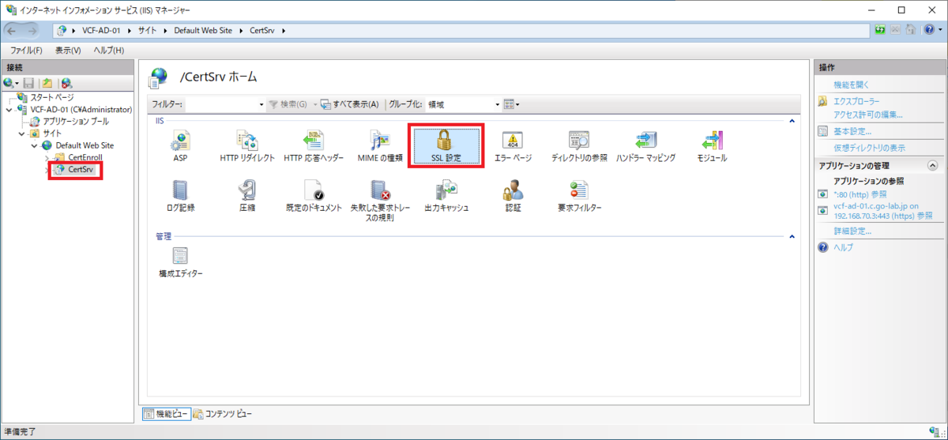Click the save floppy icon in 接続 toolbar
Viewport: 948px width, 440px height.
(x=28, y=83)
